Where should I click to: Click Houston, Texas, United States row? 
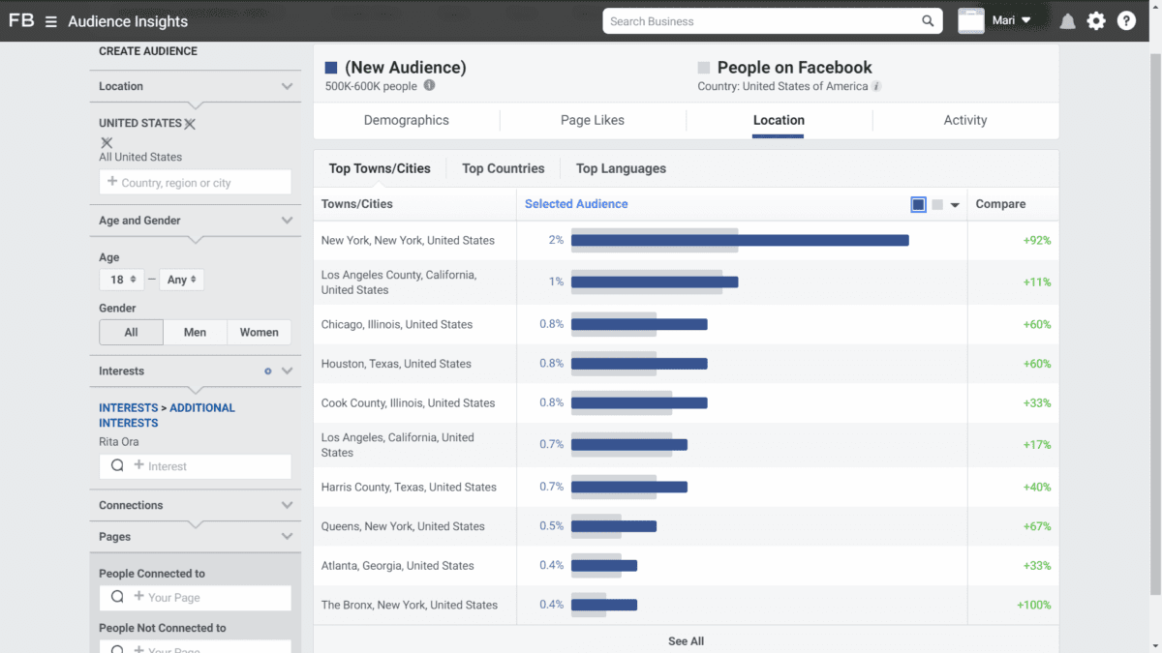point(686,364)
